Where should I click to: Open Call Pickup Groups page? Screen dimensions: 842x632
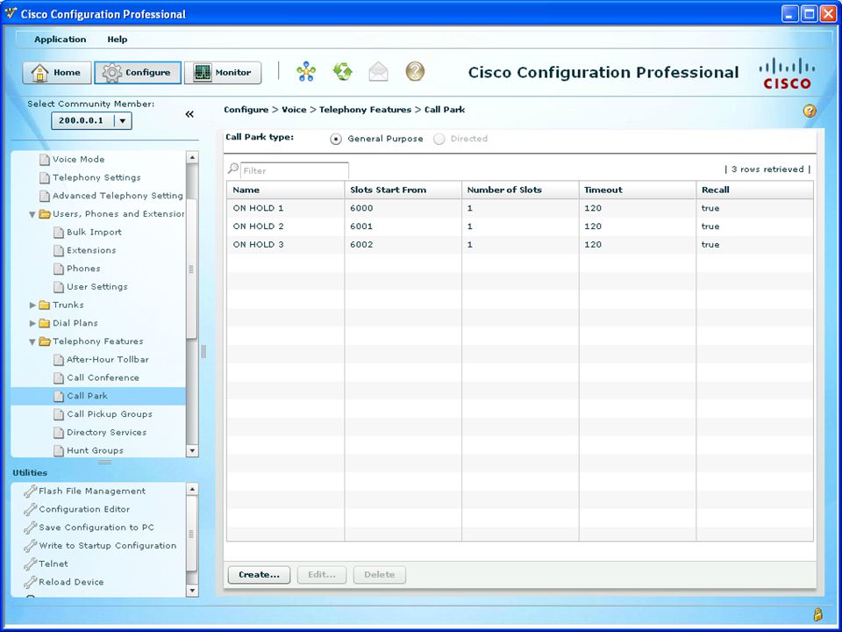click(x=110, y=414)
